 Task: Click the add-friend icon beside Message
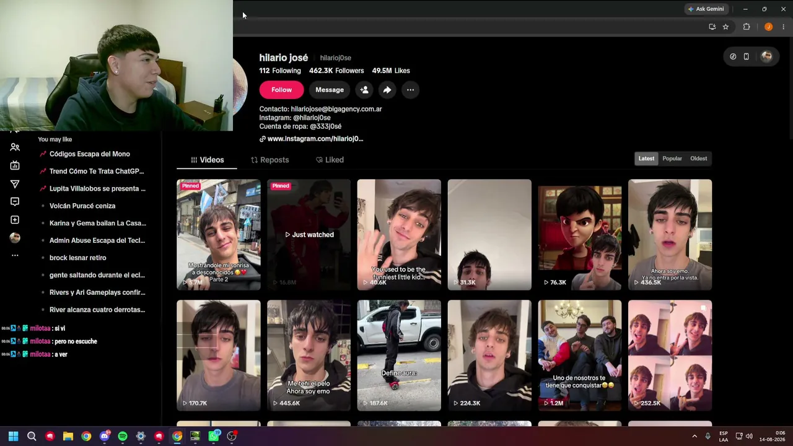[x=364, y=90]
